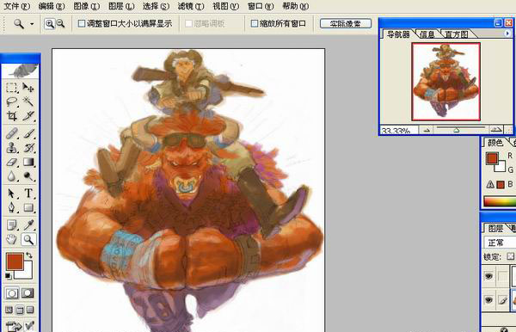Open the layer blend mode 正常 dropdown

(x=500, y=243)
